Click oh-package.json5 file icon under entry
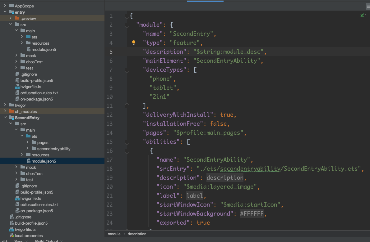This screenshot has width=370, height=242. pyautogui.click(x=17, y=99)
